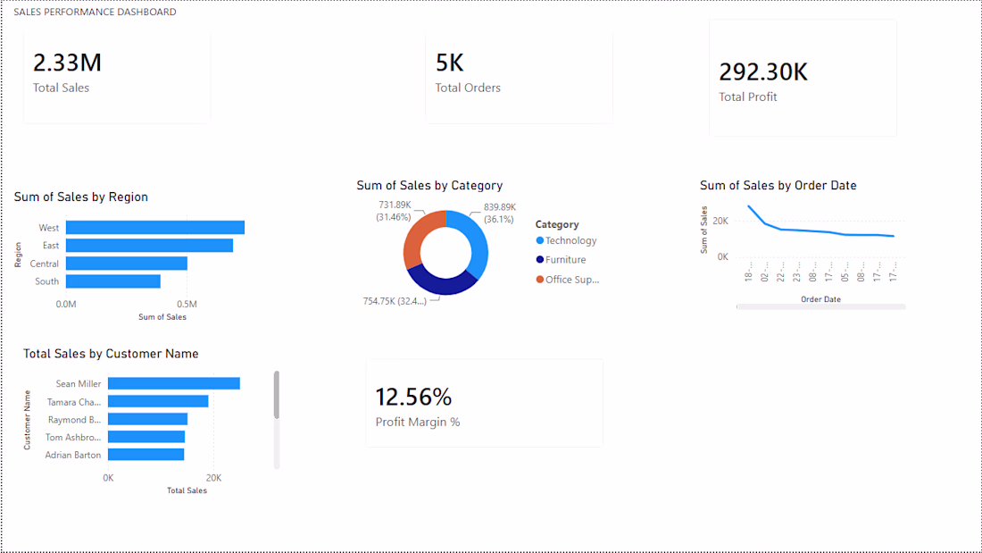This screenshot has height=553, width=982.
Task: Click the Furniture legend color marker
Action: click(x=540, y=260)
